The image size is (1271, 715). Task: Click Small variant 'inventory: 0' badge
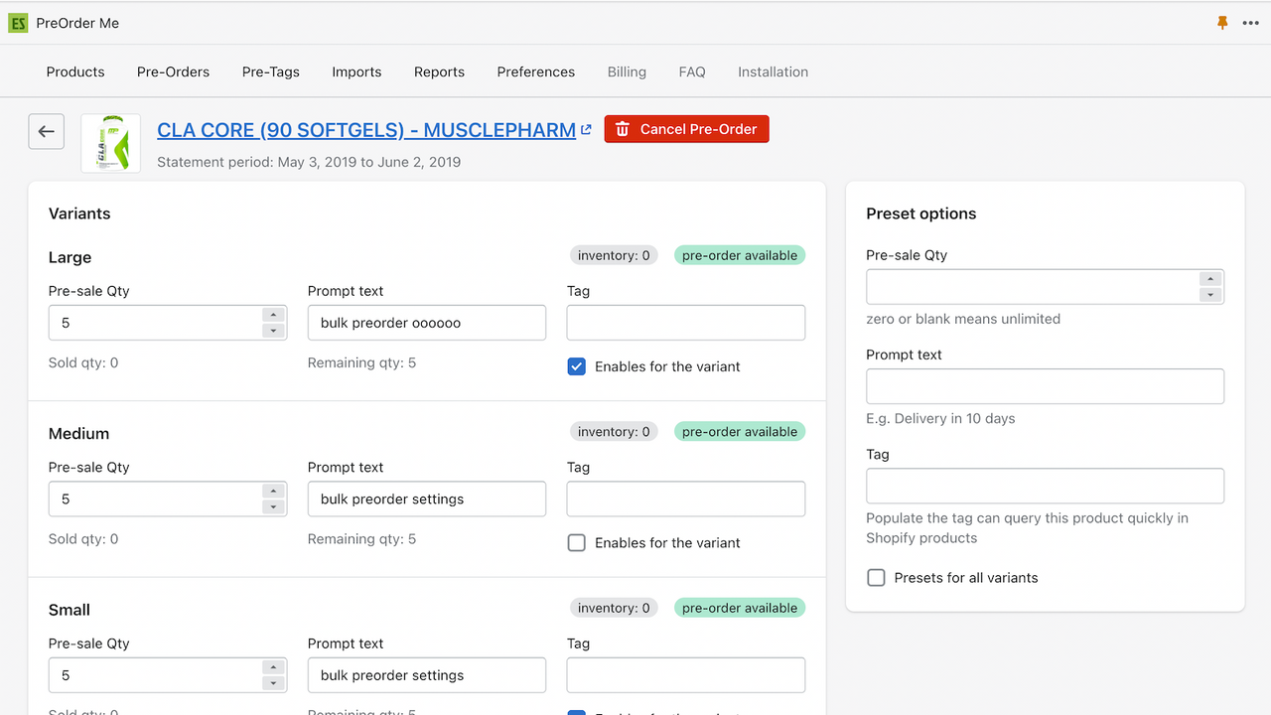click(x=614, y=608)
